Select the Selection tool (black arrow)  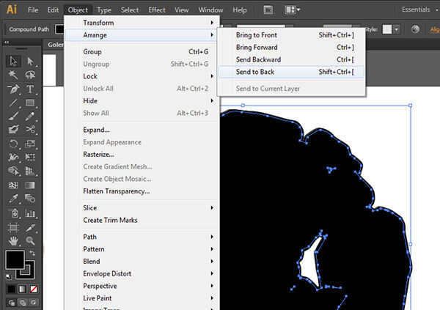click(13, 61)
